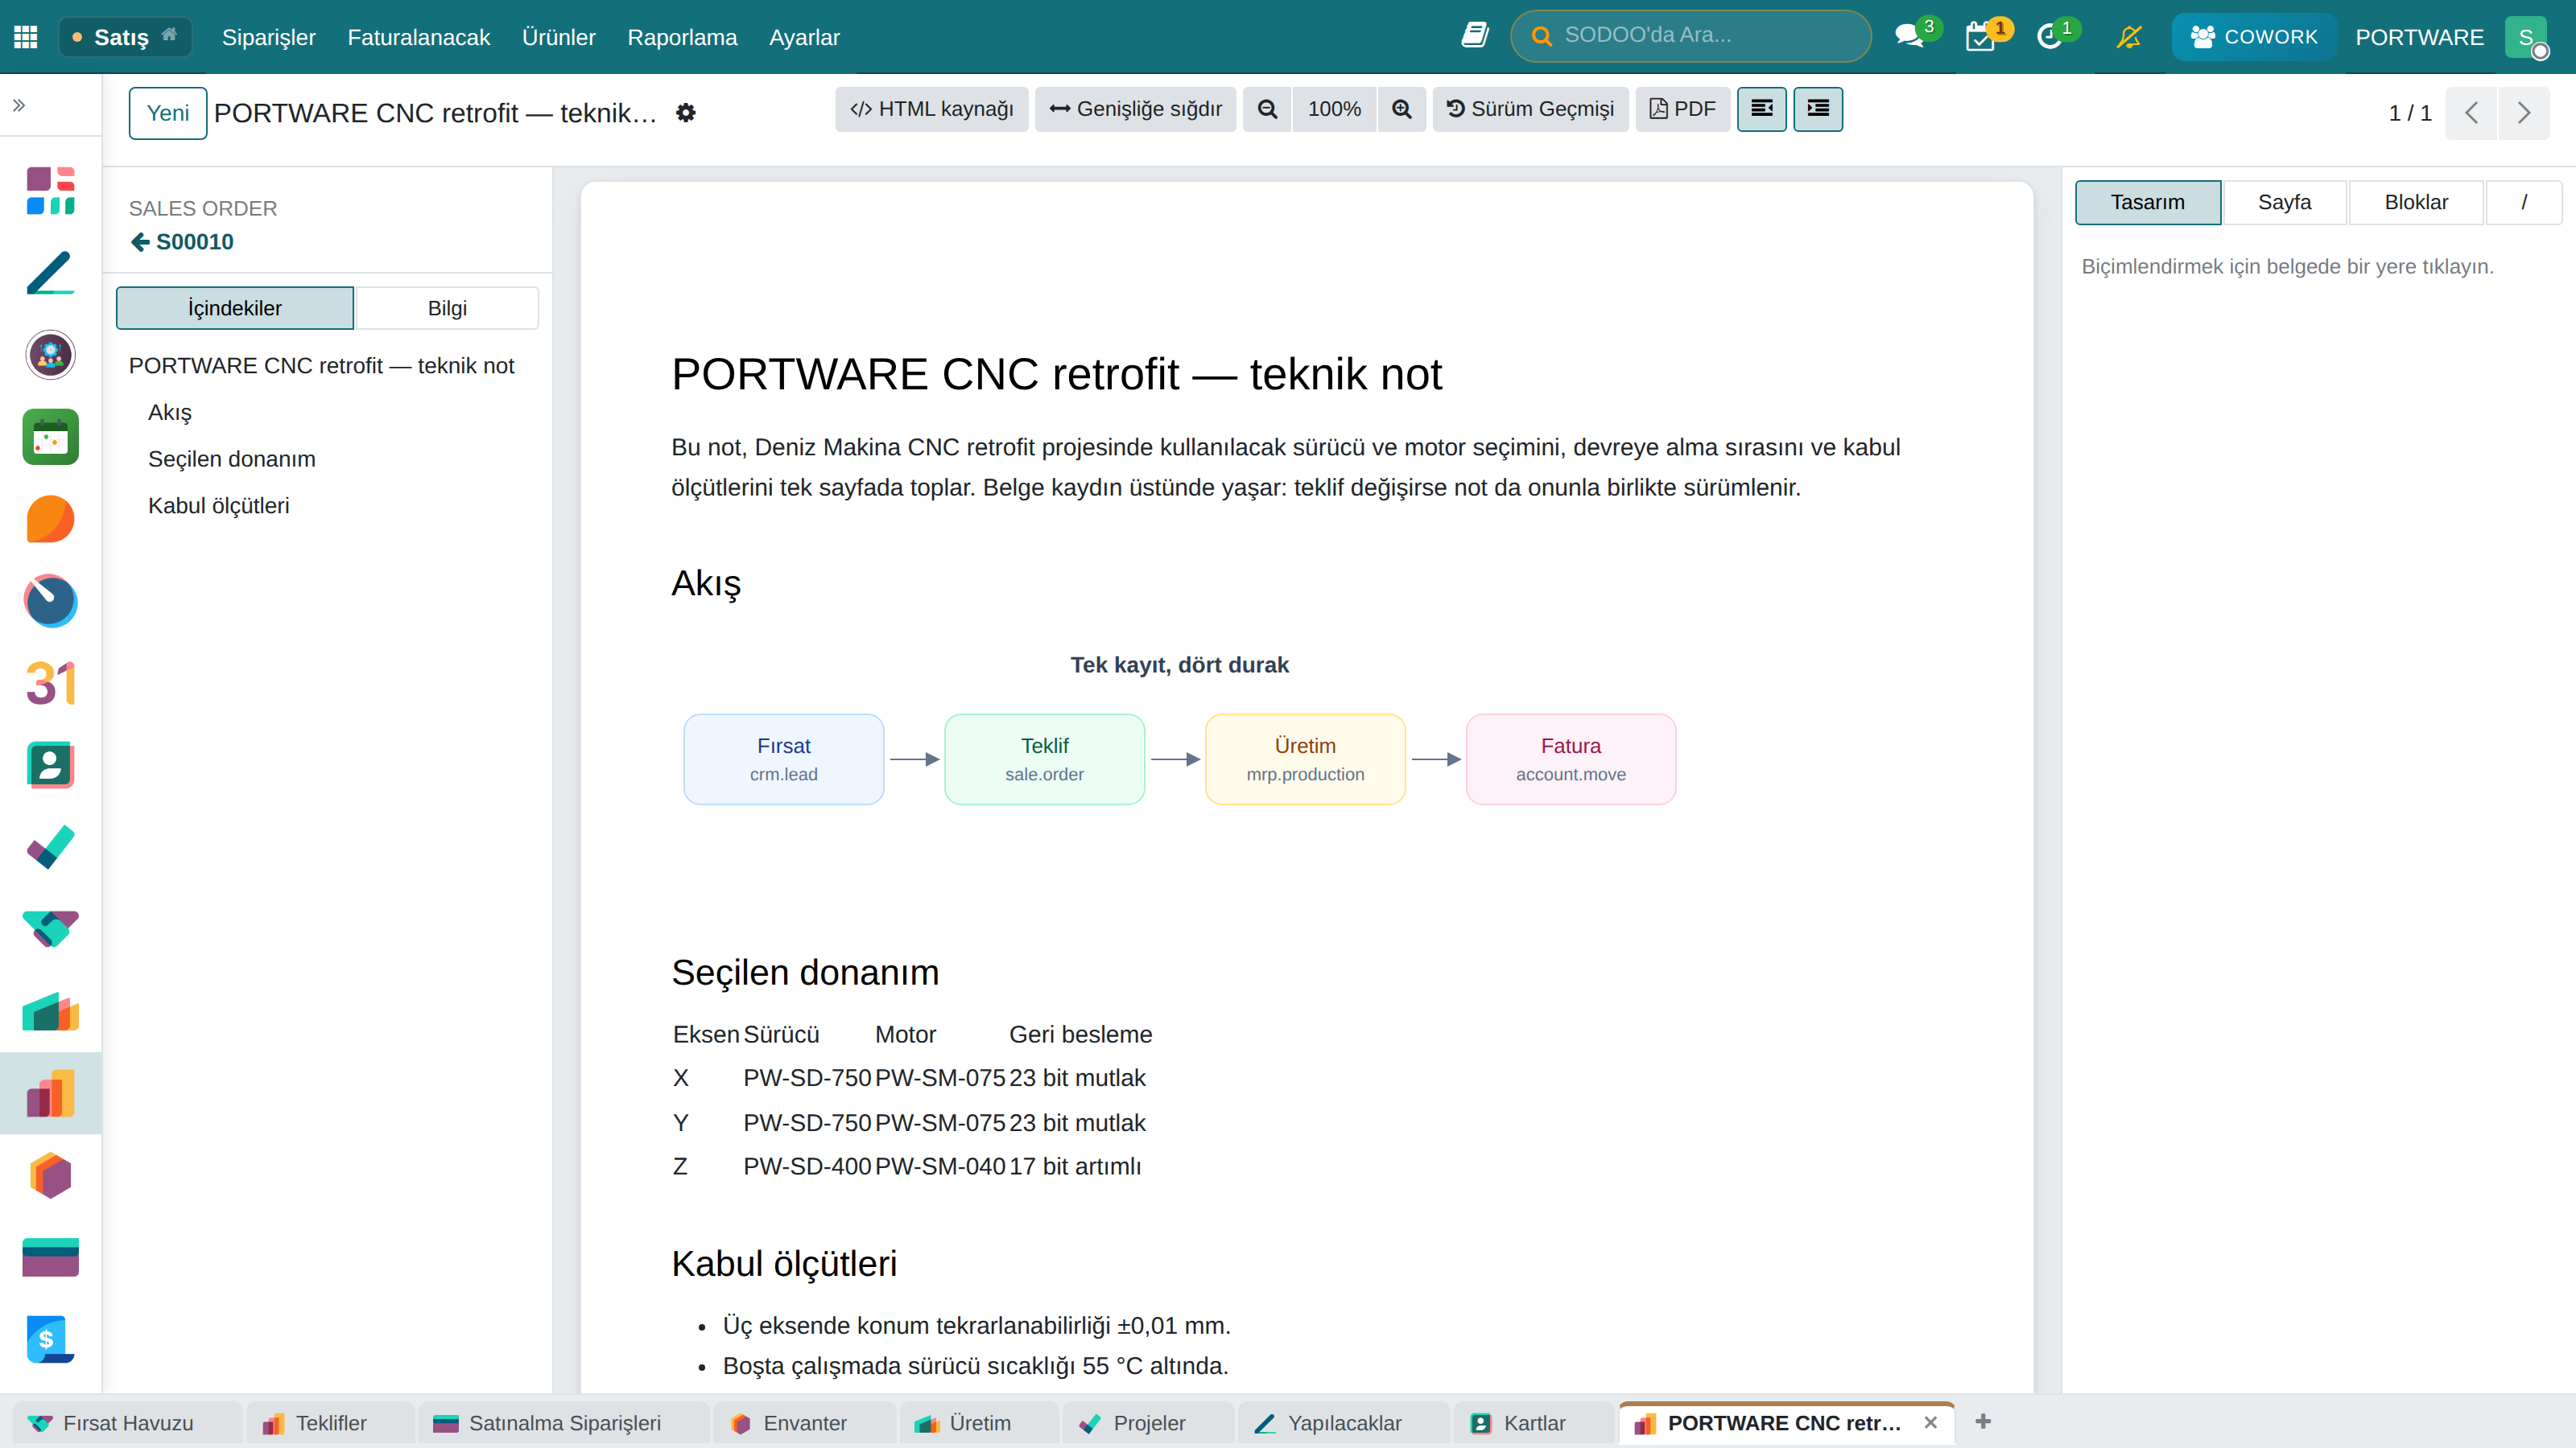2576x1448 pixels.
Task: Click the muted notifications bell icon
Action: point(2129,37)
